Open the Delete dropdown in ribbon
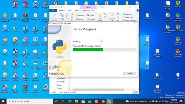 [x=91, y=15]
